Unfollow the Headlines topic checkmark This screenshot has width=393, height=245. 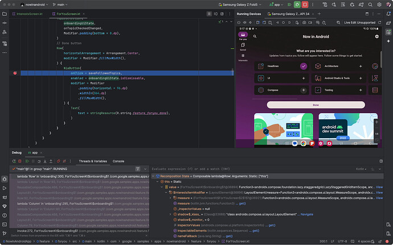coord(303,66)
